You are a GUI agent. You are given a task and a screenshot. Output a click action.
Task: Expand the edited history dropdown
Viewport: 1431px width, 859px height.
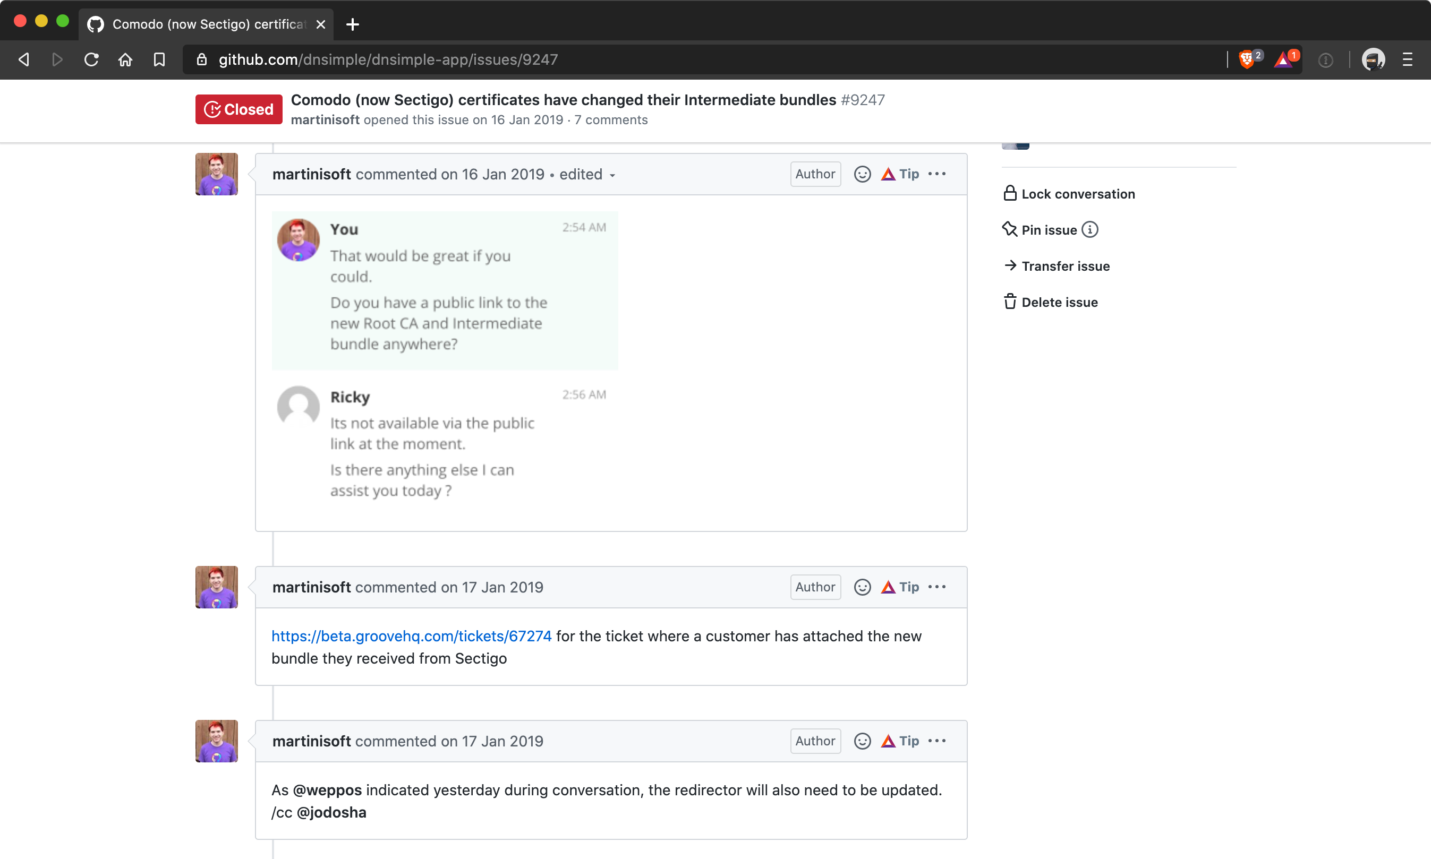point(587,175)
